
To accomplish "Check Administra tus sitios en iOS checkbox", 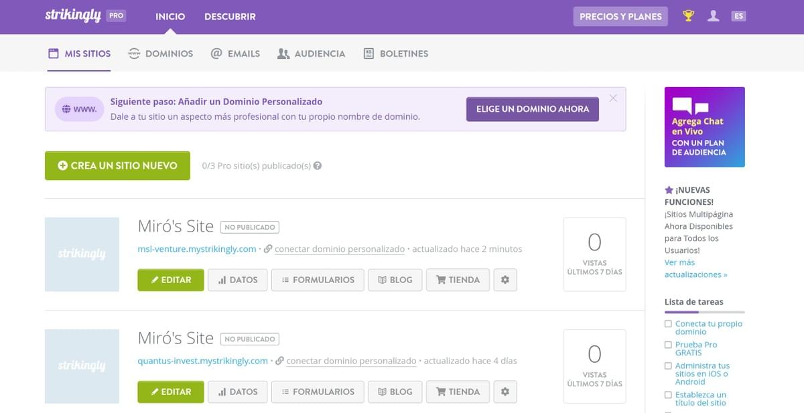I will tap(668, 366).
